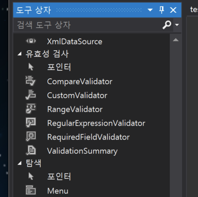The width and height of the screenshot is (198, 197).
Task: Click the CustomValidator icon
Action: point(31,95)
